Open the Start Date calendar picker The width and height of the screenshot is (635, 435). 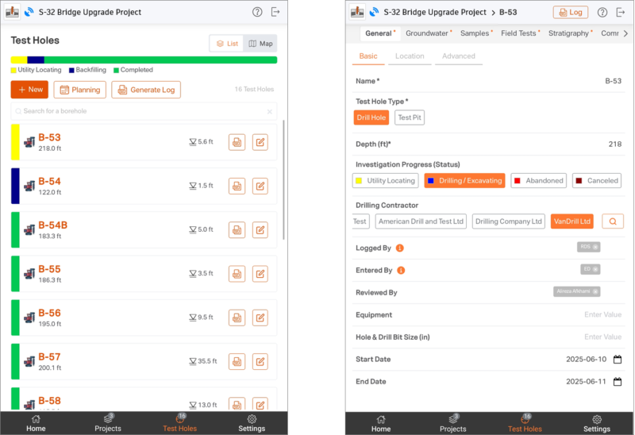[x=615, y=360]
